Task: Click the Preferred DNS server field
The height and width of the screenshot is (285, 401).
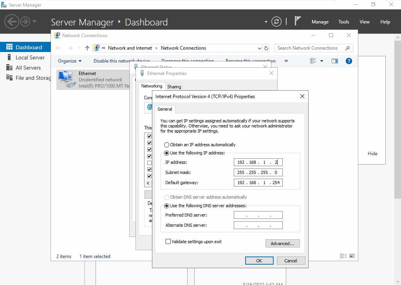Action: [258, 215]
